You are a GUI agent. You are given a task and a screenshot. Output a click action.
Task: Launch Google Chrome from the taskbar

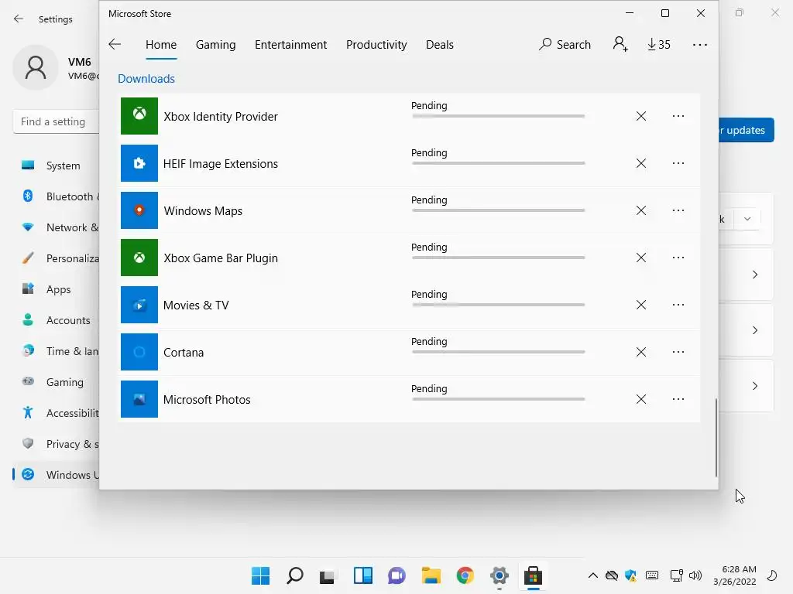click(x=465, y=575)
